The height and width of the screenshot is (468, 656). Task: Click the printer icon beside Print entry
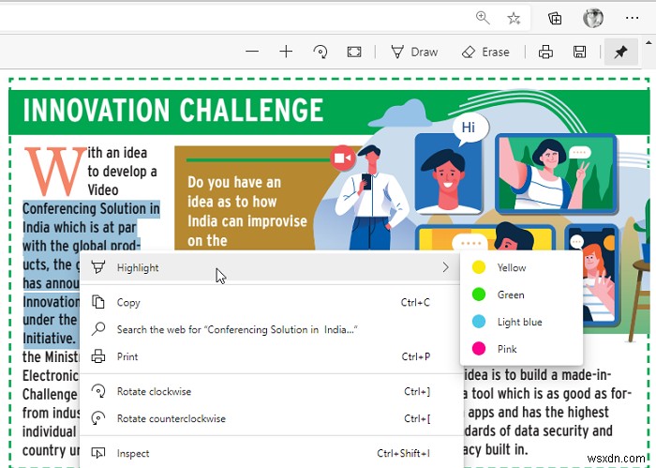[x=98, y=356]
